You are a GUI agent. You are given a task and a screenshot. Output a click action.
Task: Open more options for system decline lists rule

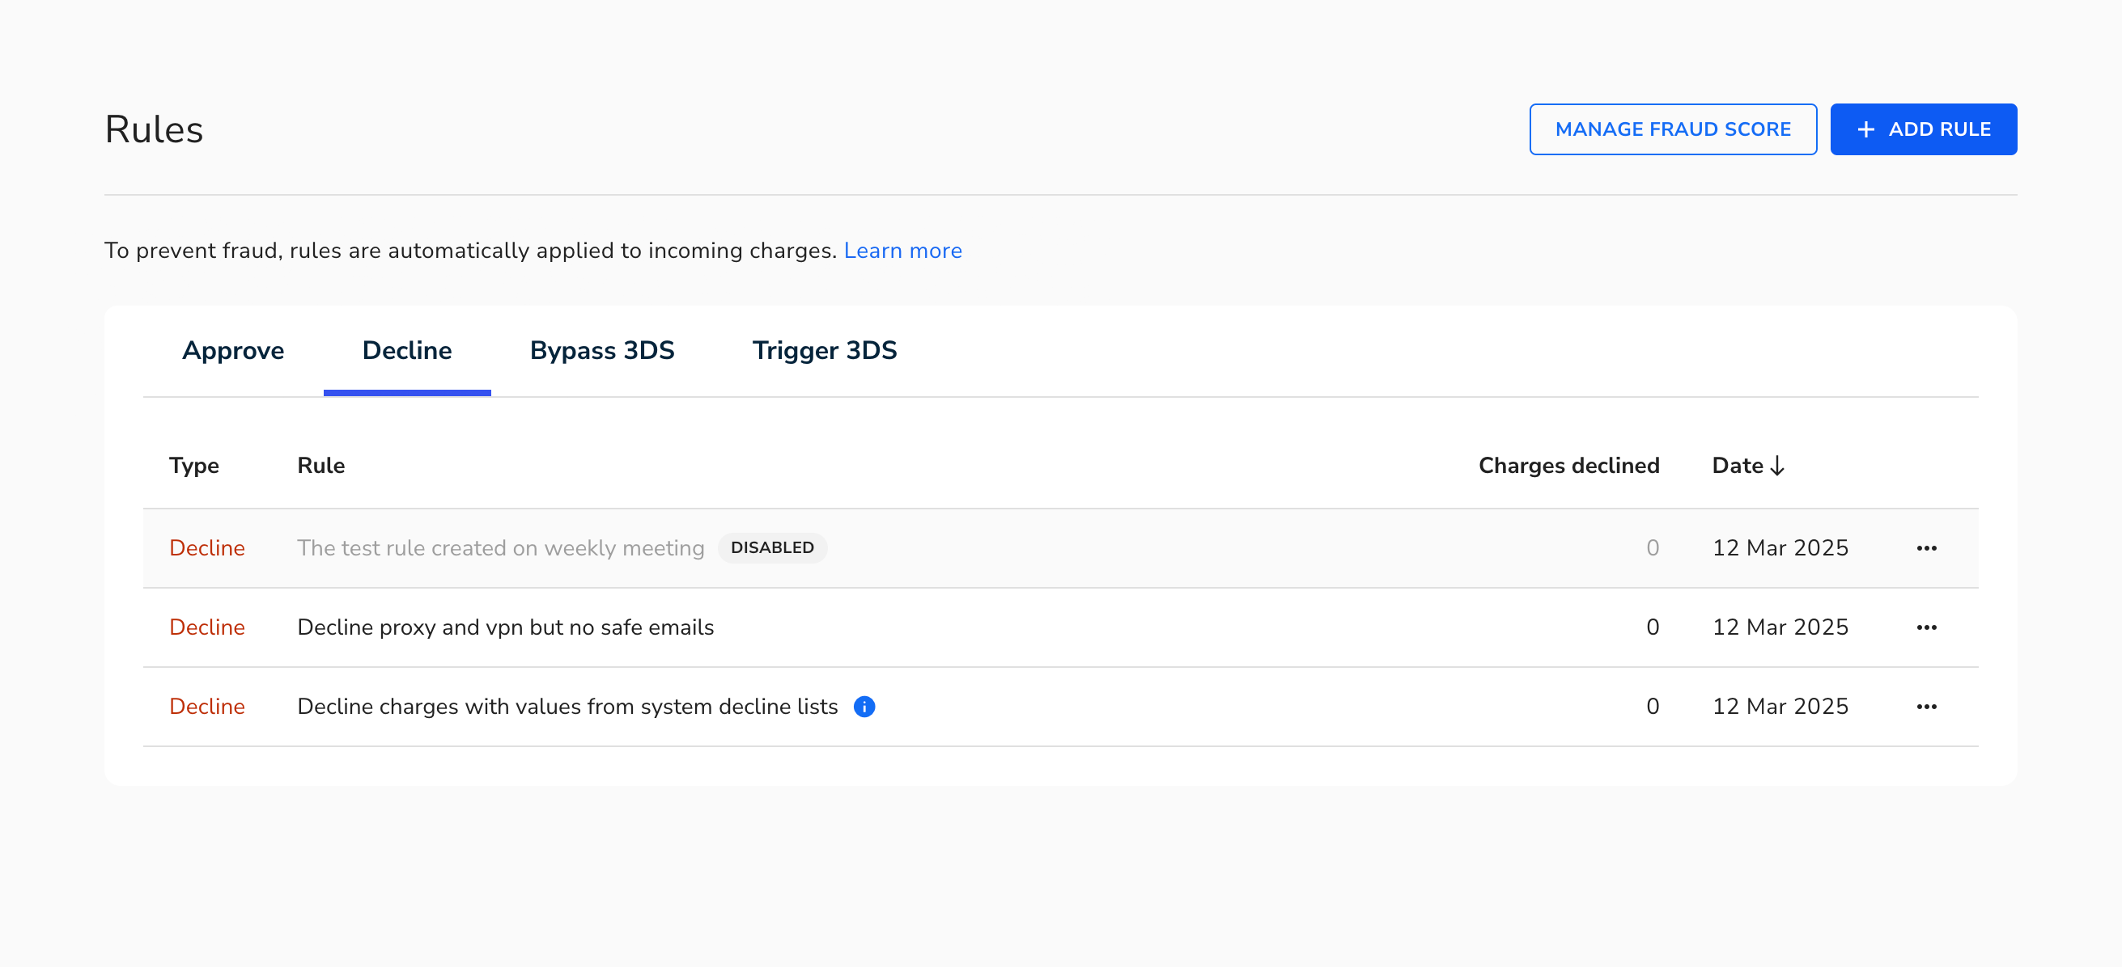pyautogui.click(x=1926, y=706)
